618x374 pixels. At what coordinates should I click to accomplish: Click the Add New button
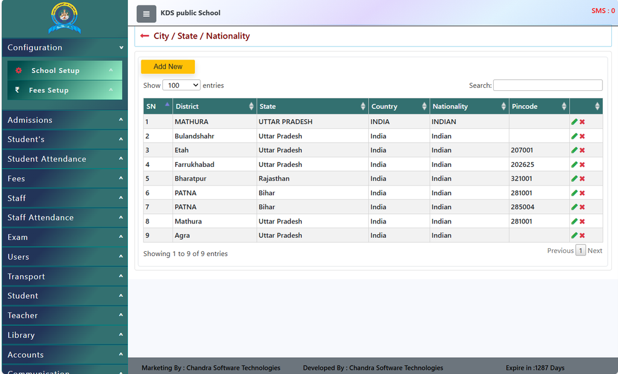(x=168, y=66)
